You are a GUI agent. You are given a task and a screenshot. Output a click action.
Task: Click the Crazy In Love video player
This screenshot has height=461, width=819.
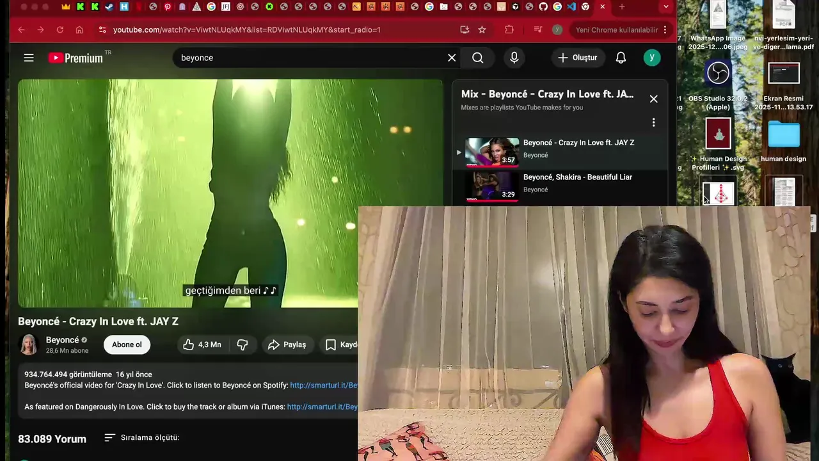click(x=230, y=193)
